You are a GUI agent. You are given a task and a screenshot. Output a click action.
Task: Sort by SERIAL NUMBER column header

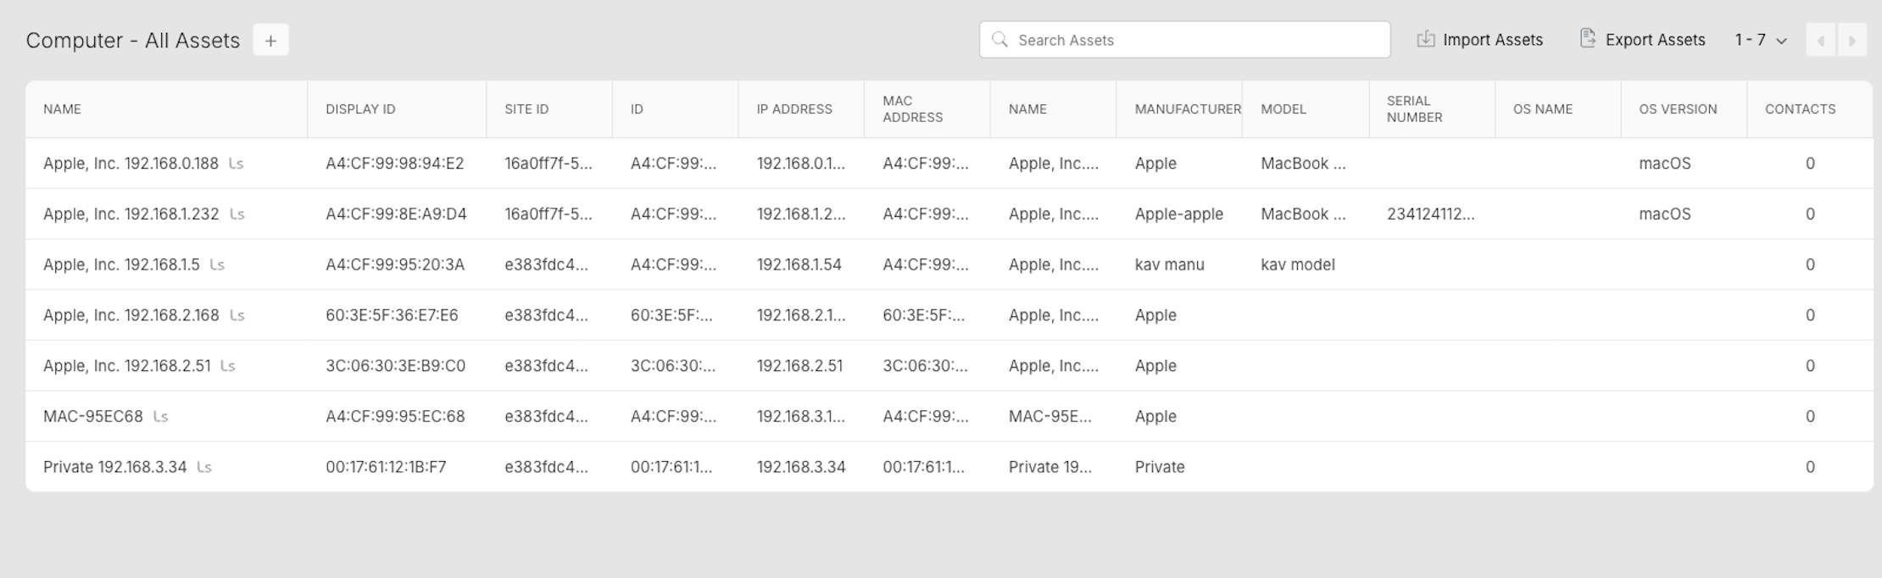[x=1414, y=109]
